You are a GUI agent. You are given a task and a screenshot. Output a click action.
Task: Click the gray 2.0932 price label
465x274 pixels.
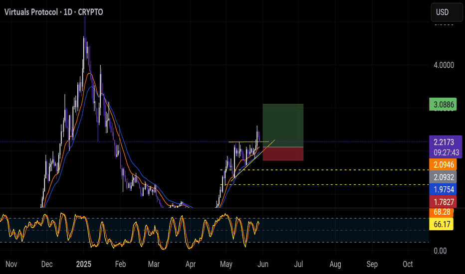443,177
